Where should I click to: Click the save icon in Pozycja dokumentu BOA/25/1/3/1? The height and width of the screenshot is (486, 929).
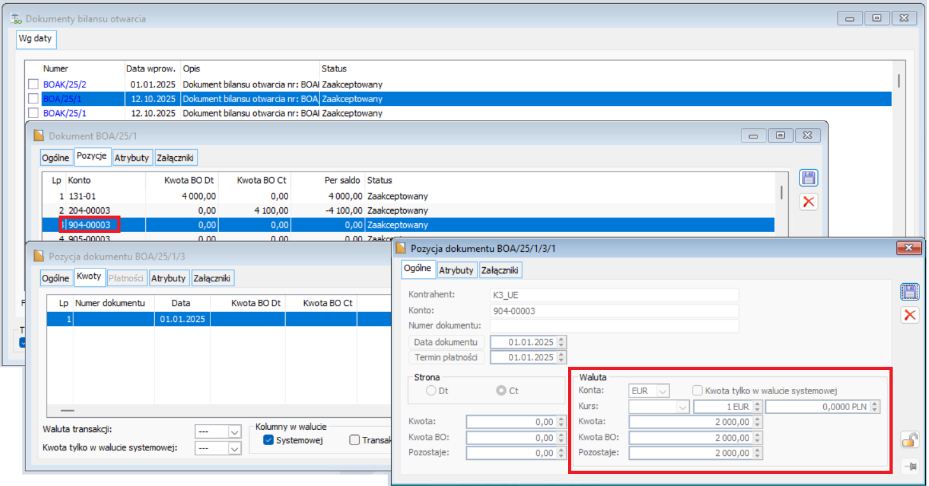pos(909,291)
